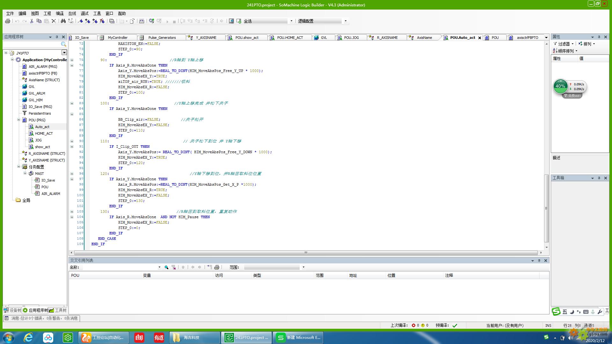Open the 文件 menu
Viewport: 612px width, 344px height.
coord(10,13)
